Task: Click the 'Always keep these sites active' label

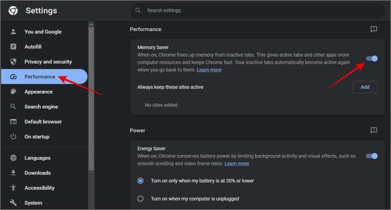Action: [x=170, y=87]
